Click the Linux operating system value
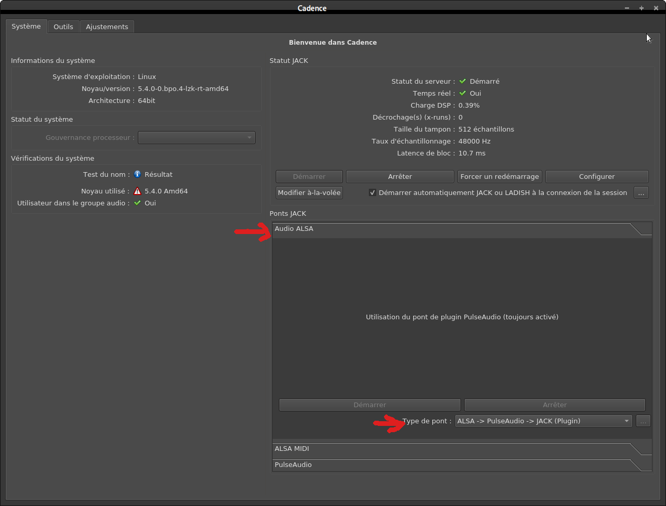 click(x=147, y=77)
